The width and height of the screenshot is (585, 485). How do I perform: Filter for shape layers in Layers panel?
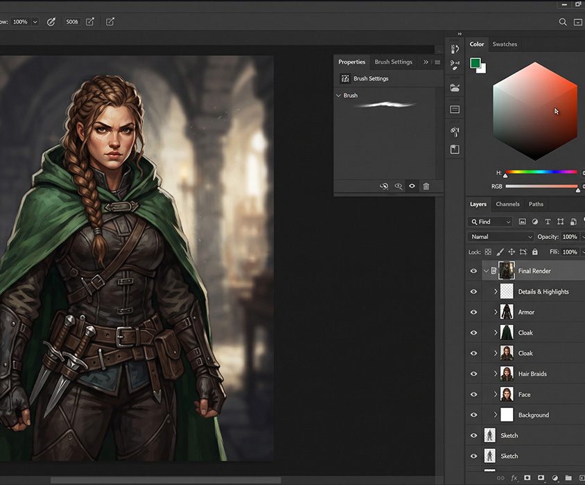[560, 222]
